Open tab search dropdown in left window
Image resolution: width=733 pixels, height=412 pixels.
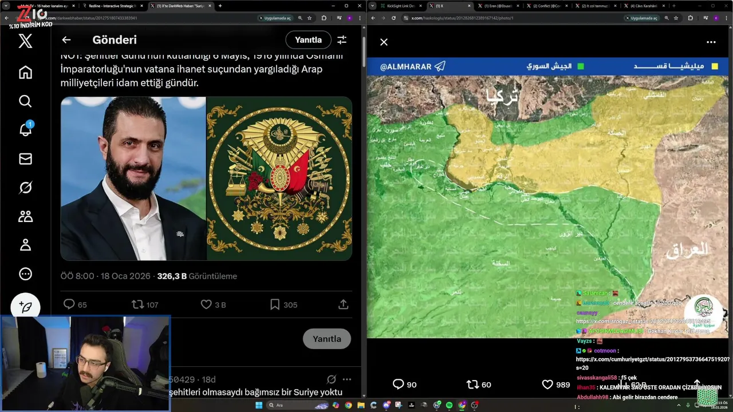[6, 6]
